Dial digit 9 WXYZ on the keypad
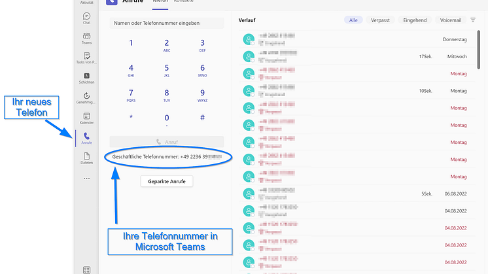This screenshot has height=274, width=488. click(x=202, y=95)
